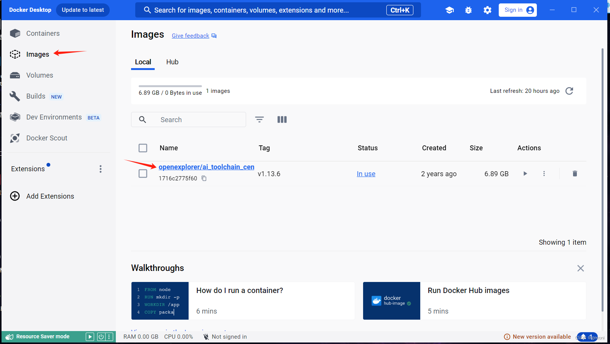Open Run Docker Hub images walkthrough

click(474, 301)
